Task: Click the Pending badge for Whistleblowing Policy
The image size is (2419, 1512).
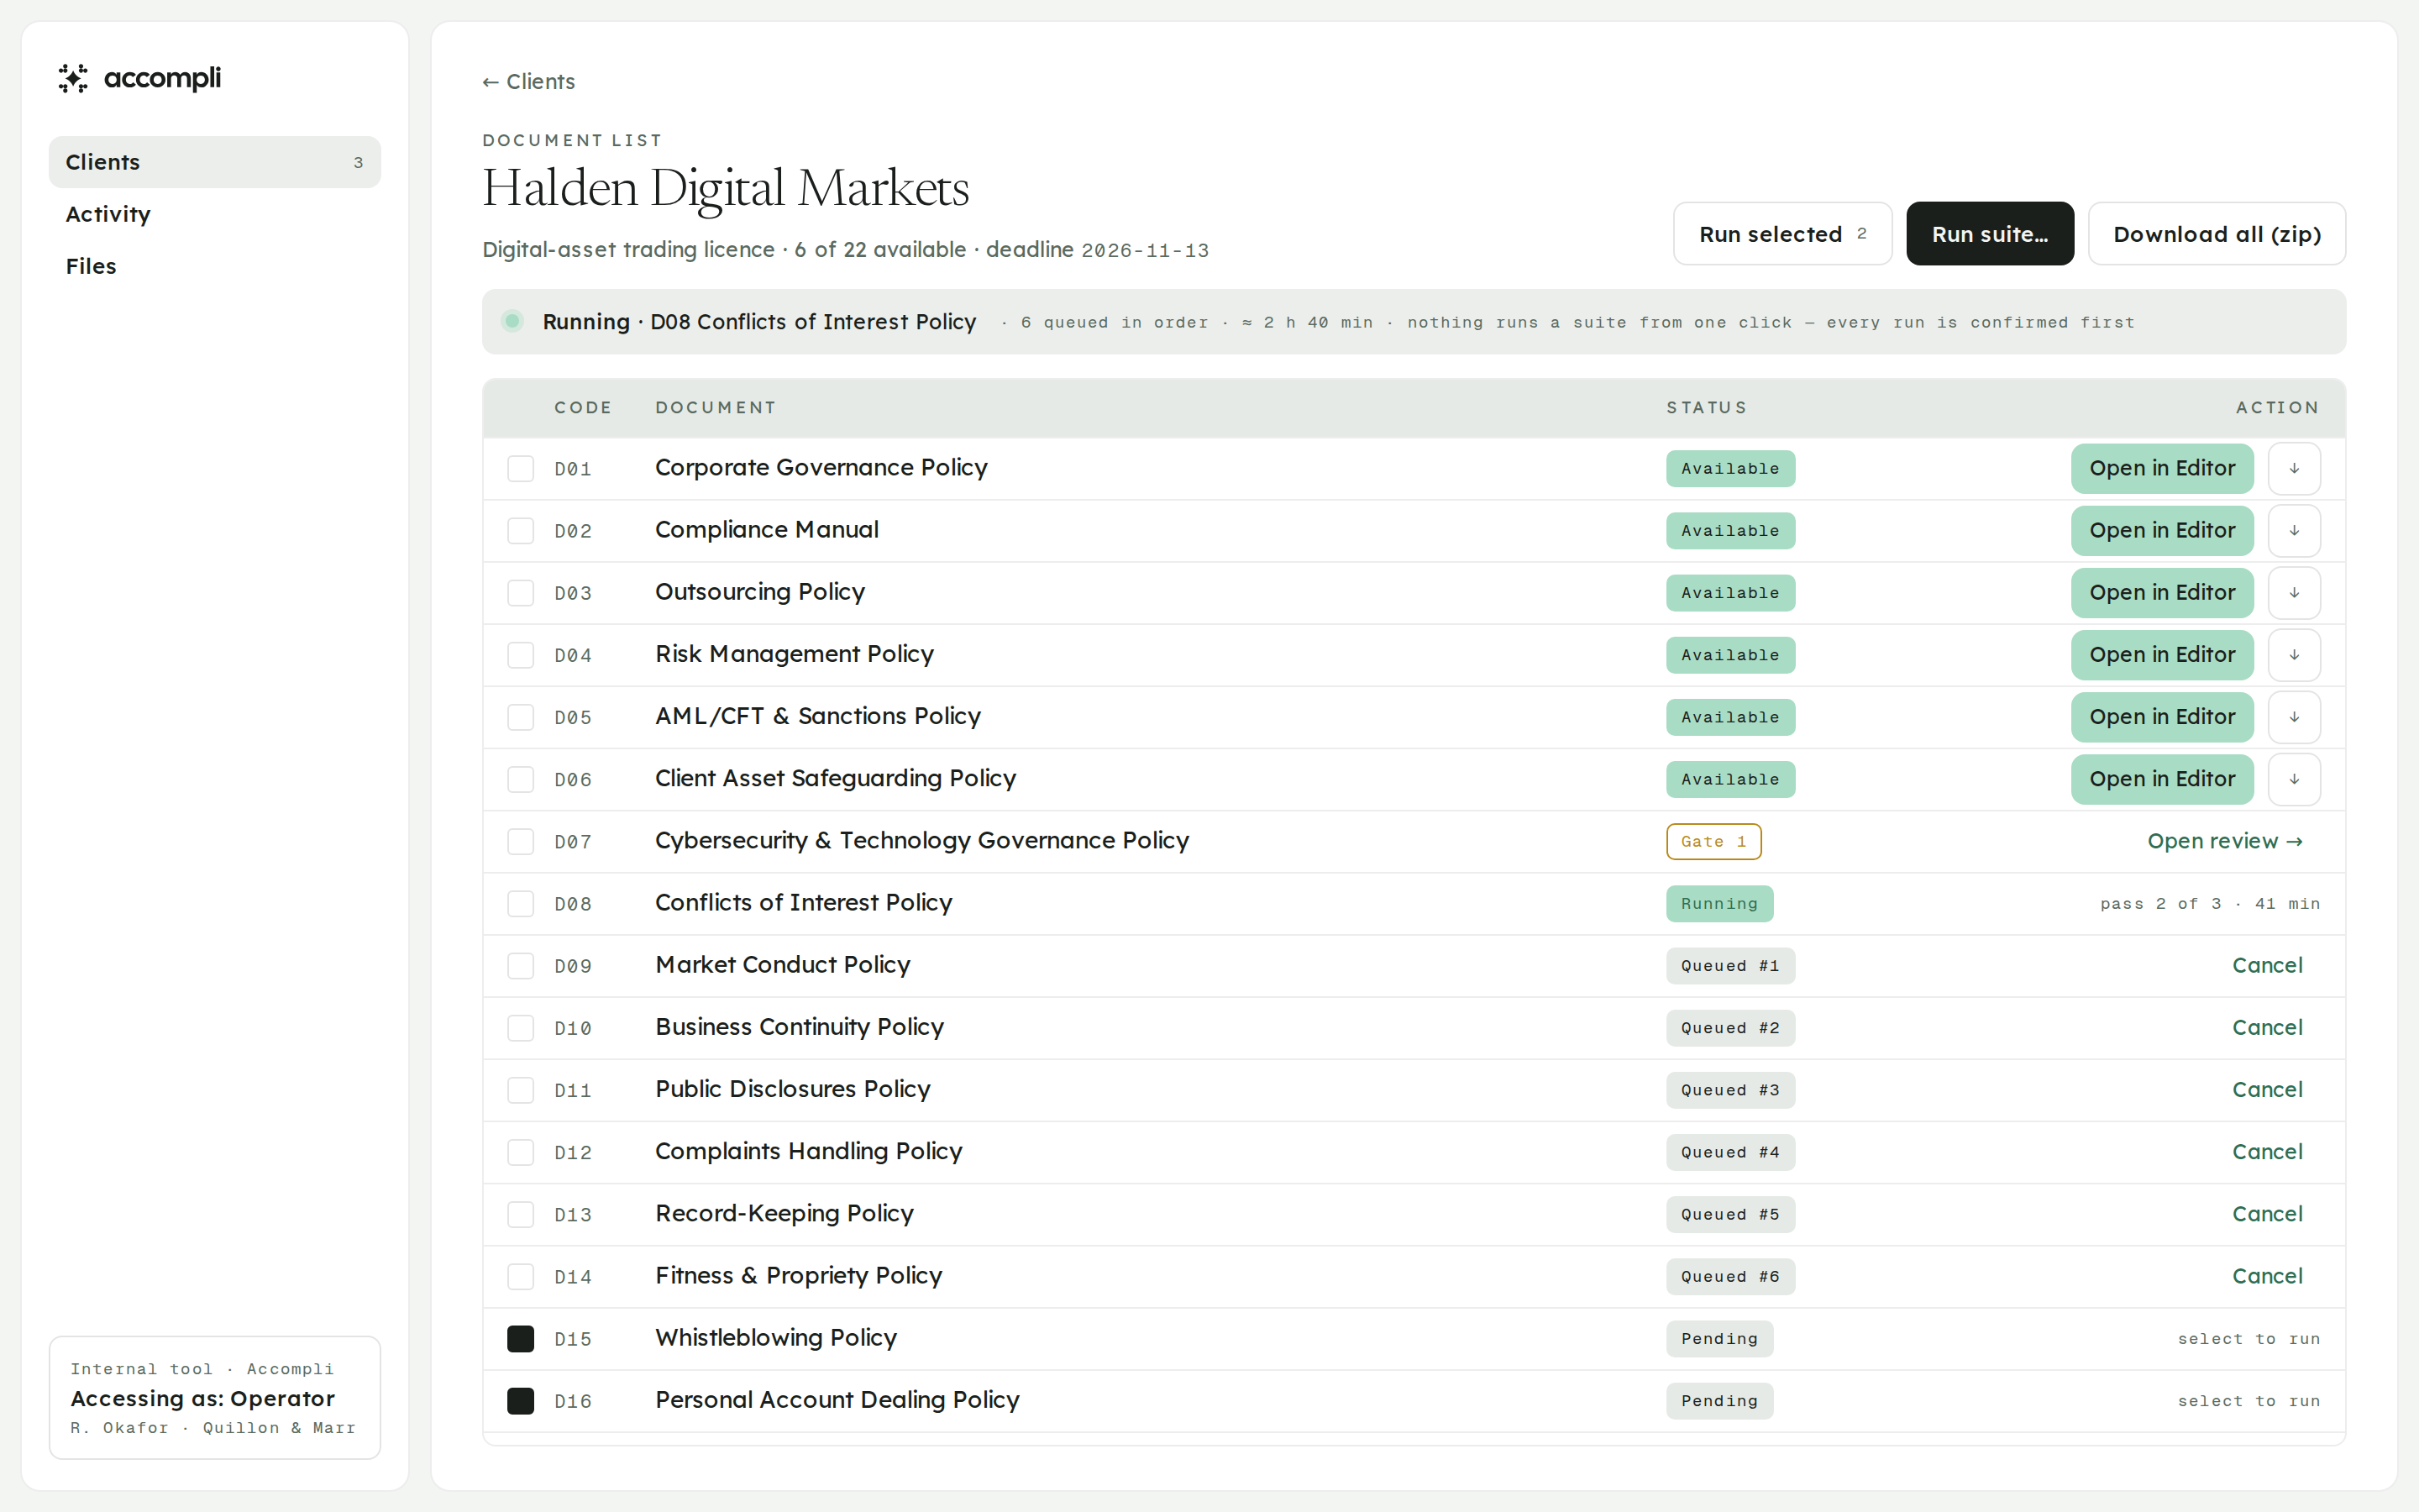Action: click(1719, 1338)
